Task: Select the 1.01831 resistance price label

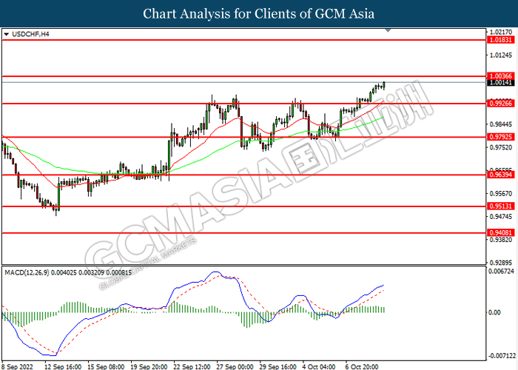Action: coord(501,40)
